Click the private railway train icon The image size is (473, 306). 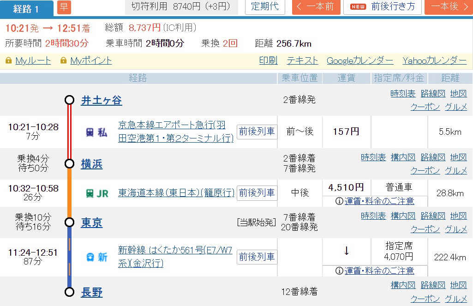(x=90, y=132)
